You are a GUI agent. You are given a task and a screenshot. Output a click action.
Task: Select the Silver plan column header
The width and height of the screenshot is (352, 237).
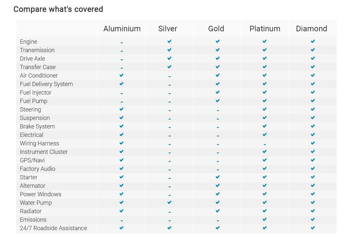pos(168,29)
